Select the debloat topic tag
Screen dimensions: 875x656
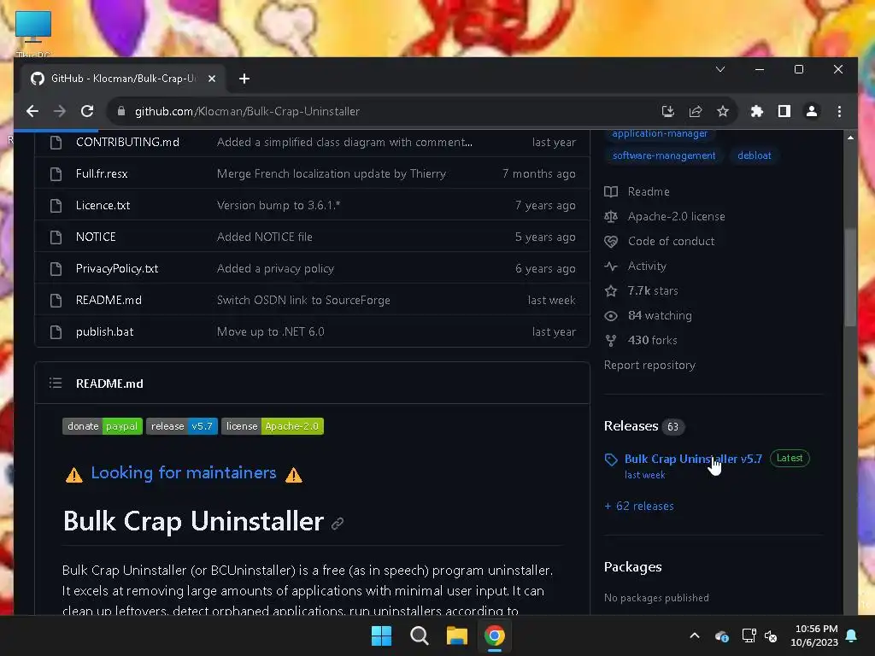[754, 155]
